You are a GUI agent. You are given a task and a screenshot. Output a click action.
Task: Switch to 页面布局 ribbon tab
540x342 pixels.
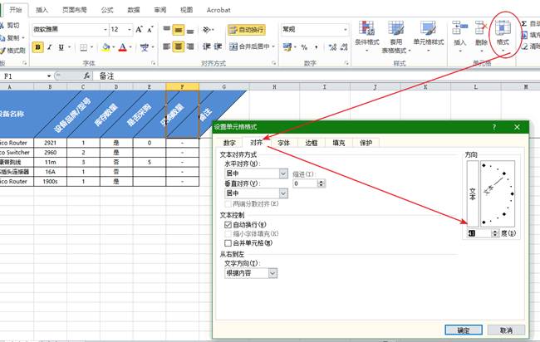coord(75,10)
